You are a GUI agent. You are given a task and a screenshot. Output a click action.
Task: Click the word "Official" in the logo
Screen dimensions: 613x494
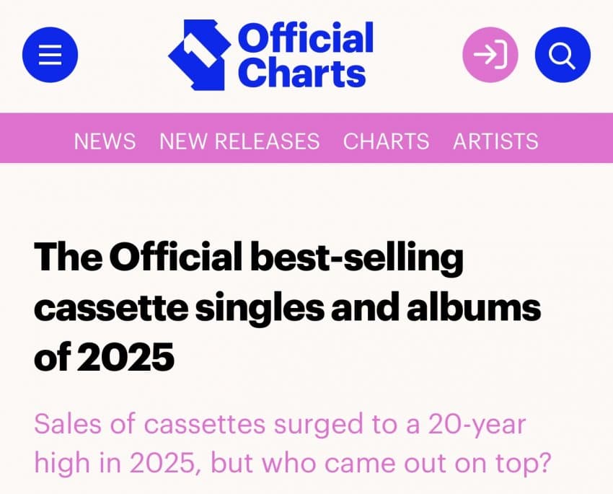(x=306, y=38)
